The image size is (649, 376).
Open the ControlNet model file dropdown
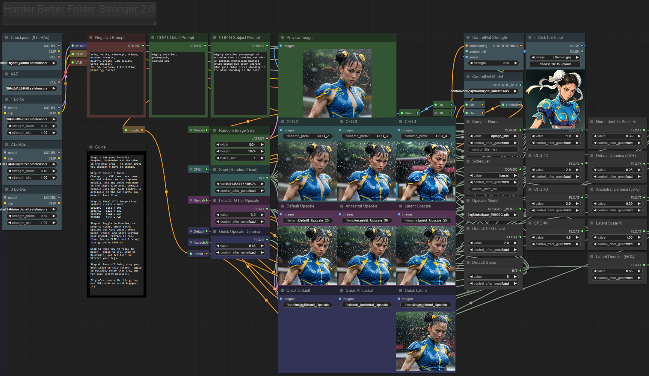[x=493, y=91]
